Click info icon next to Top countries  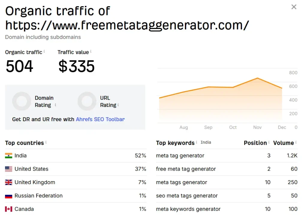46,142
